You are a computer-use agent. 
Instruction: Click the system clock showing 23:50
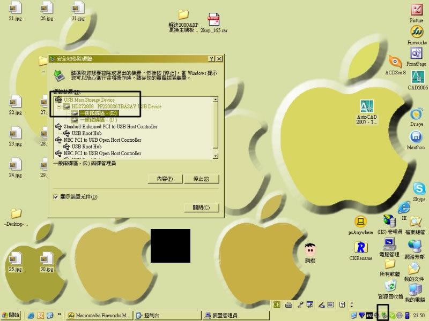(419, 316)
